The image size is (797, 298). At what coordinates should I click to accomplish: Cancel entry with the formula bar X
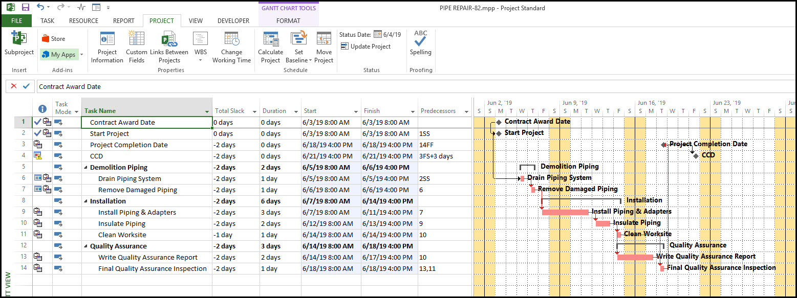14,86
